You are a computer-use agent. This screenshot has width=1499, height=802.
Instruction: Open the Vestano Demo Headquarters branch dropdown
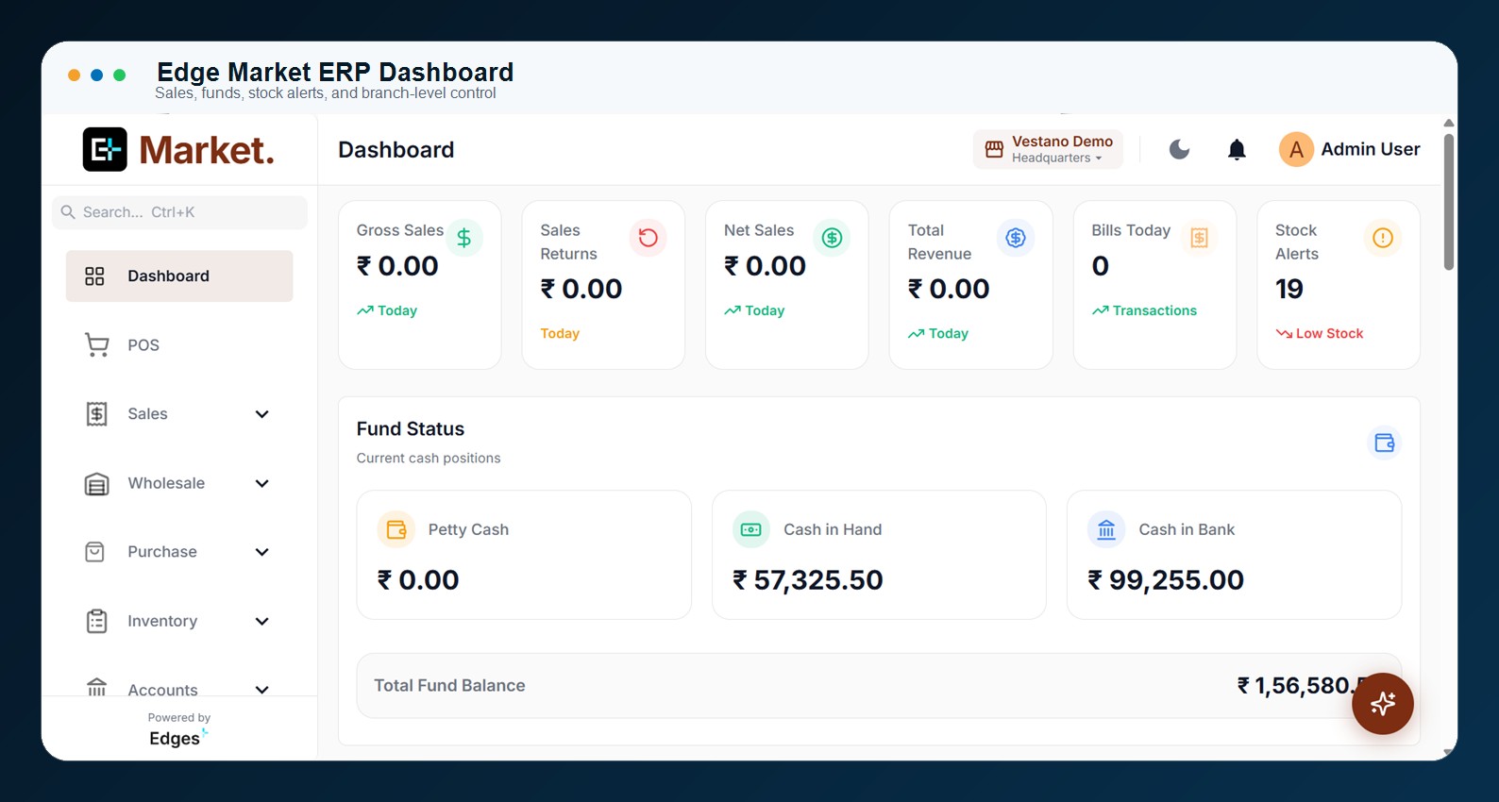click(x=1048, y=149)
